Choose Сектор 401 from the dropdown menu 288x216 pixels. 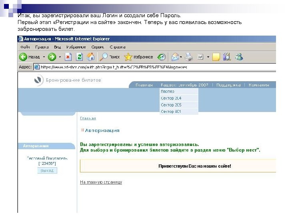click(x=179, y=111)
